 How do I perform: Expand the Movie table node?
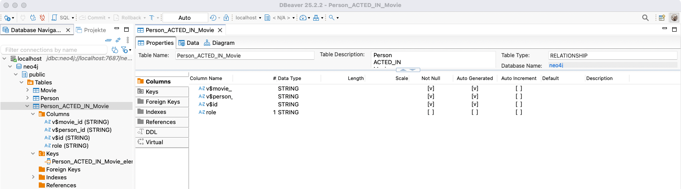click(x=27, y=90)
